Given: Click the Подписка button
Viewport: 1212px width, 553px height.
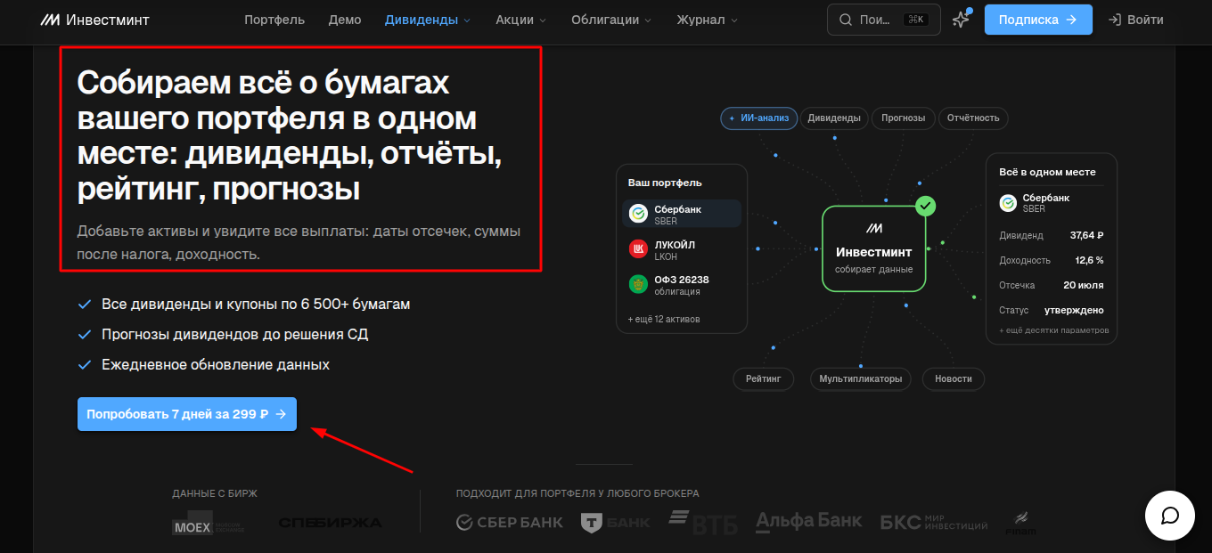Looking at the screenshot, I should (x=1038, y=20).
